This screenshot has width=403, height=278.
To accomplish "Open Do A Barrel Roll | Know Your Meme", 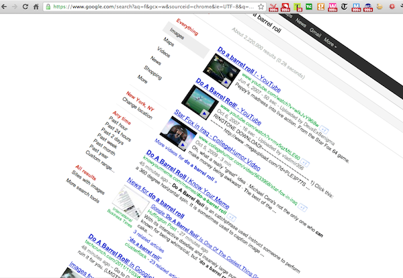I will click(187, 179).
